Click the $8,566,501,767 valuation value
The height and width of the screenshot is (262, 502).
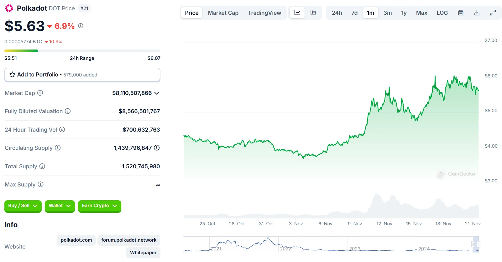click(x=139, y=111)
